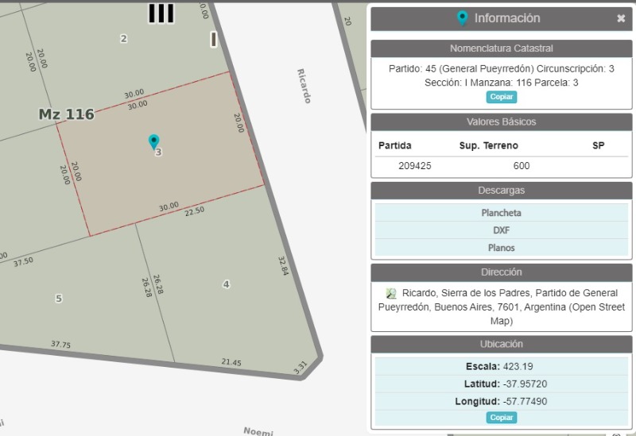The height and width of the screenshot is (436, 636).
Task: Click the Mz 116 block label
Action: pyautogui.click(x=67, y=114)
